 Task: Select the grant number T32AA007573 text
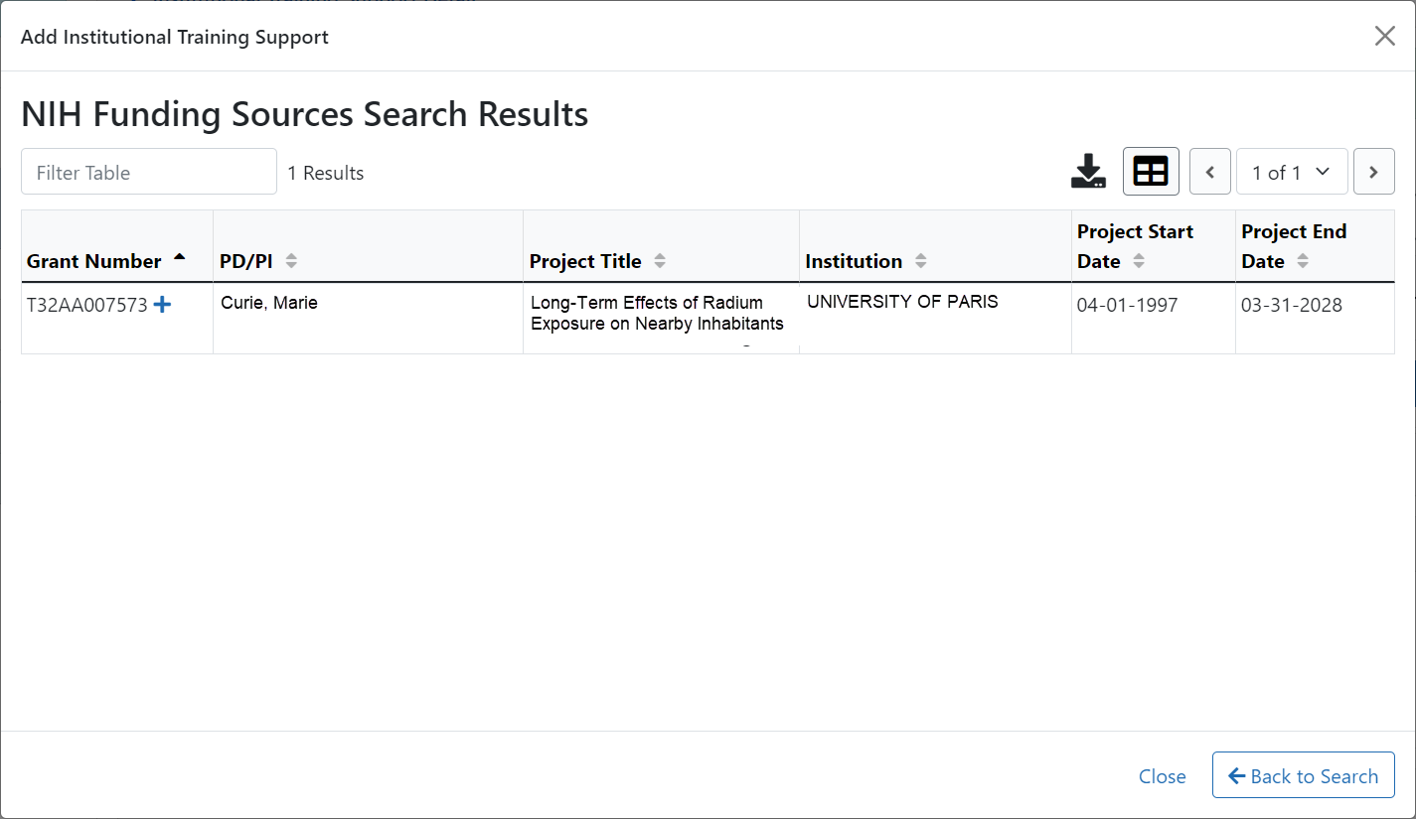pos(87,305)
